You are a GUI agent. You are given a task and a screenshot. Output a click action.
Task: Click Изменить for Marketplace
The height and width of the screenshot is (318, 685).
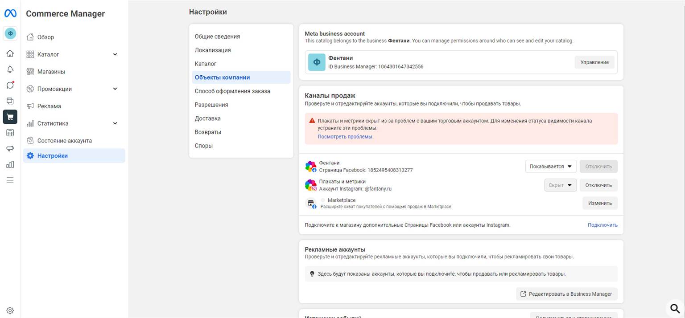click(600, 203)
